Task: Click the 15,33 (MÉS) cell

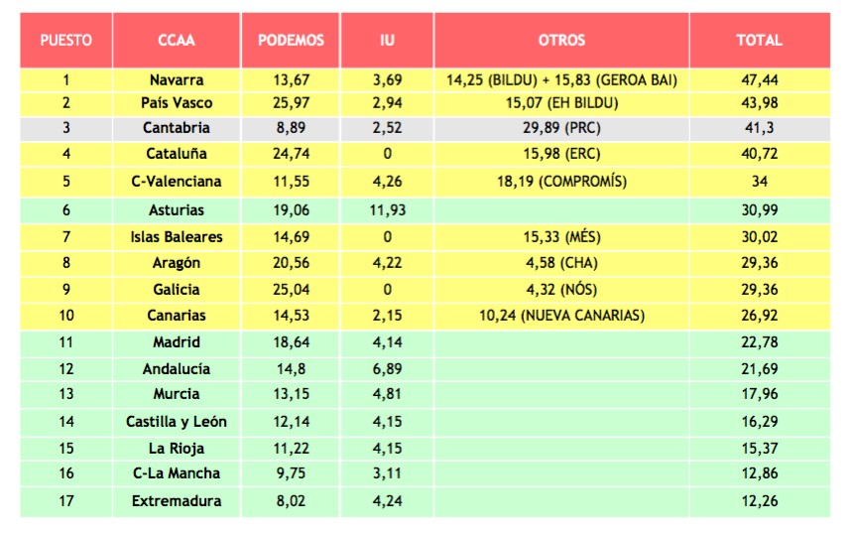Action: click(561, 237)
